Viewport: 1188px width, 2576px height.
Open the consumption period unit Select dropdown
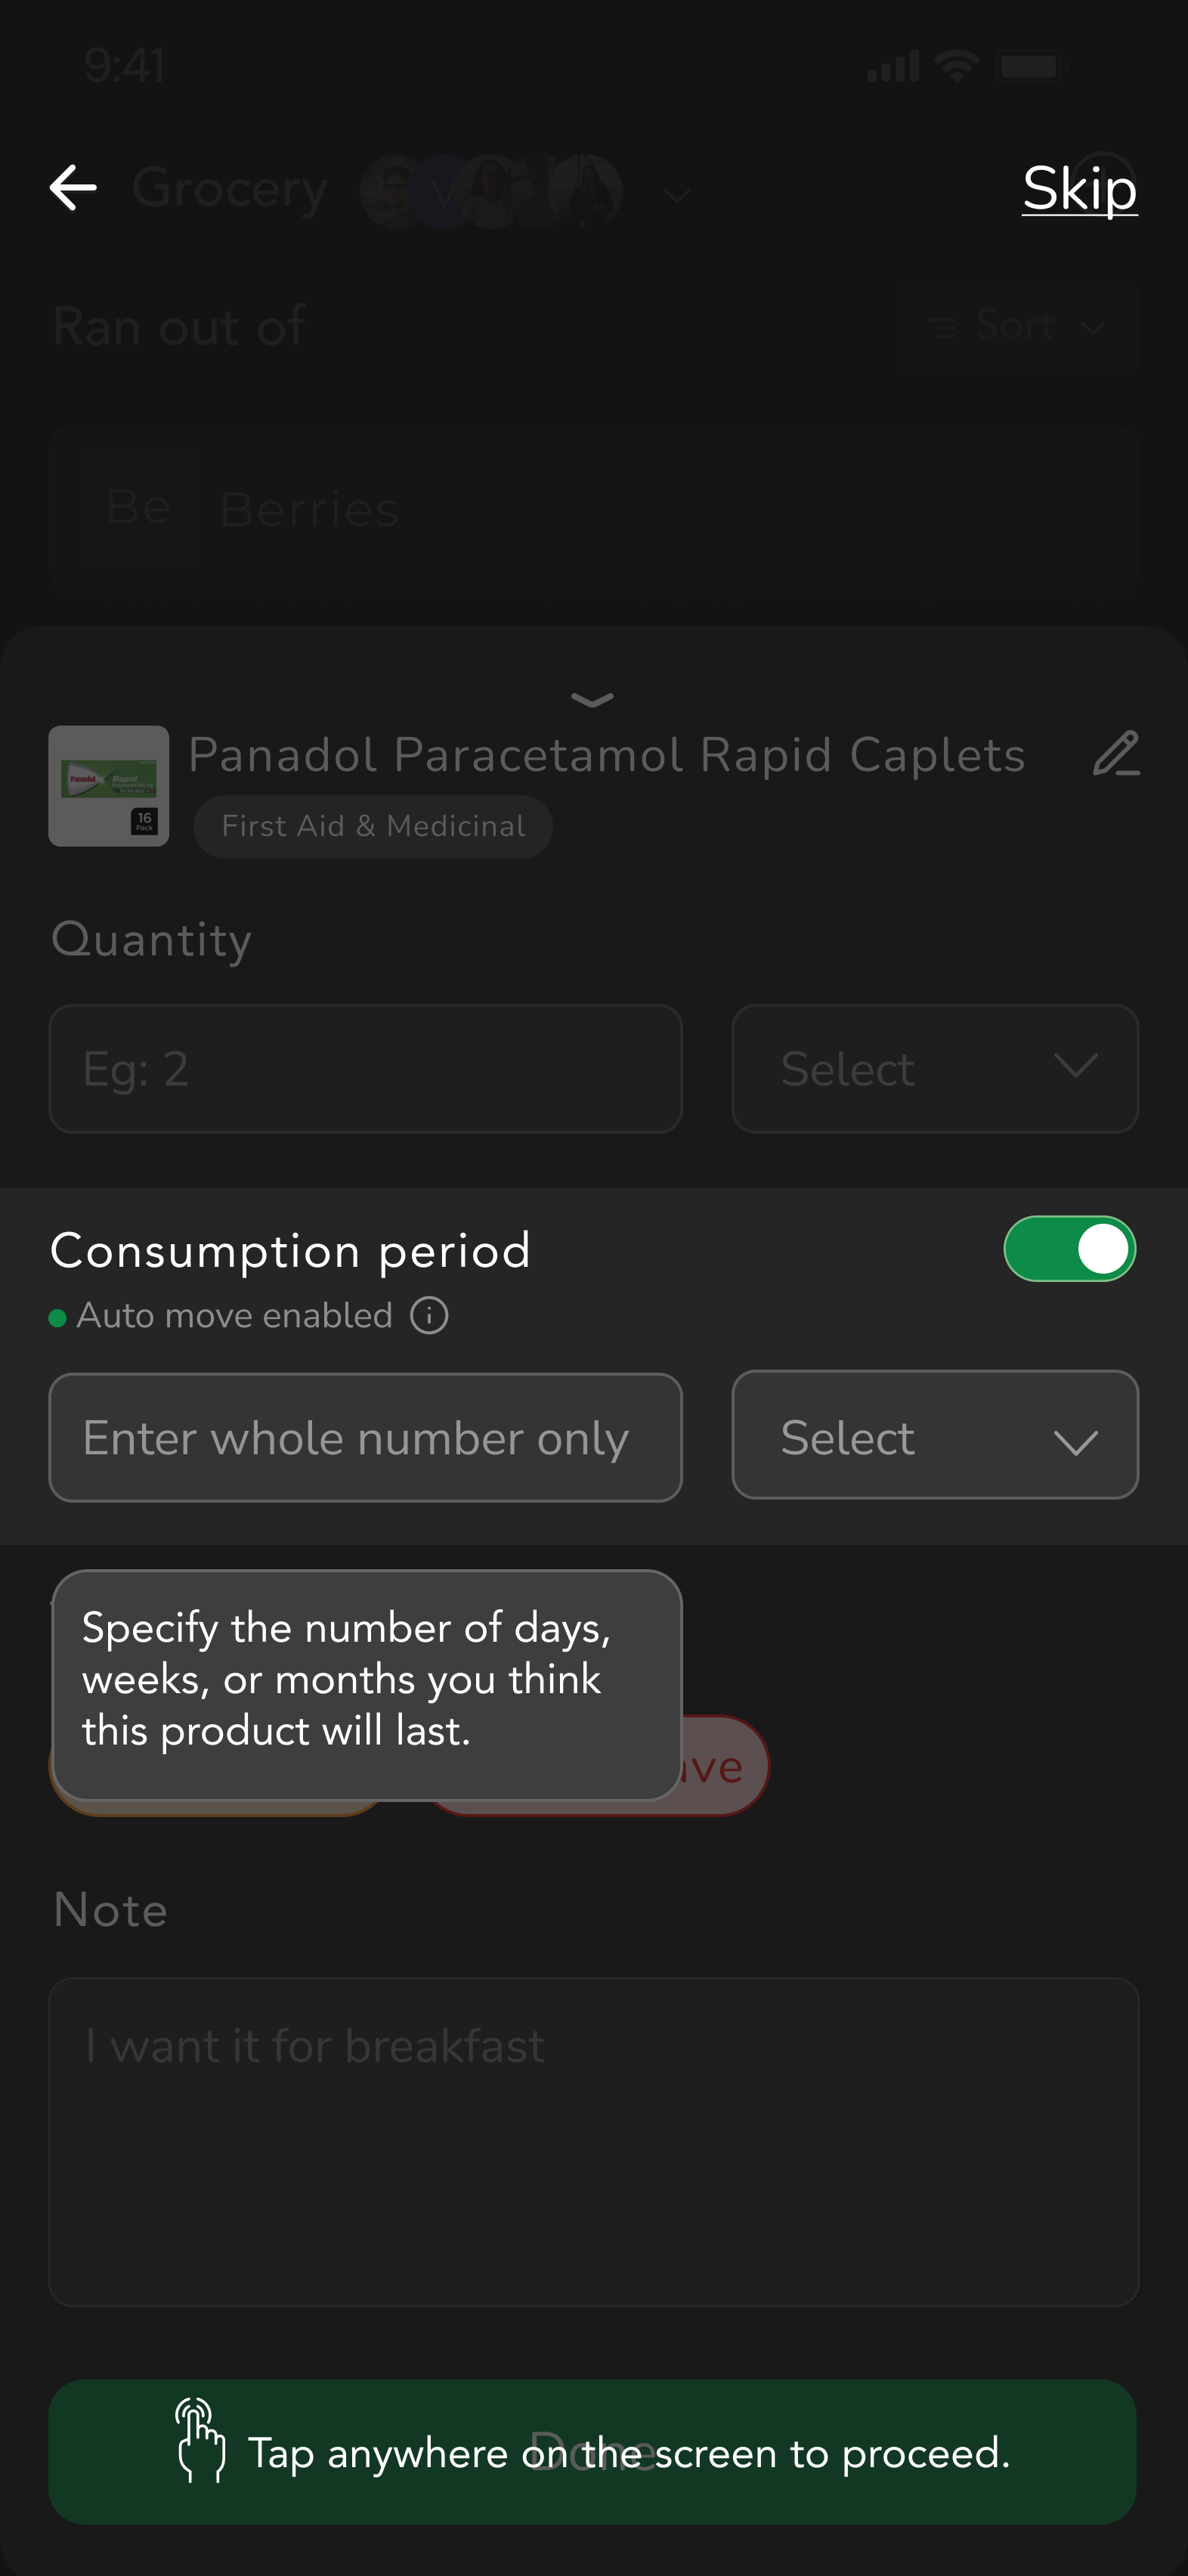tap(934, 1436)
